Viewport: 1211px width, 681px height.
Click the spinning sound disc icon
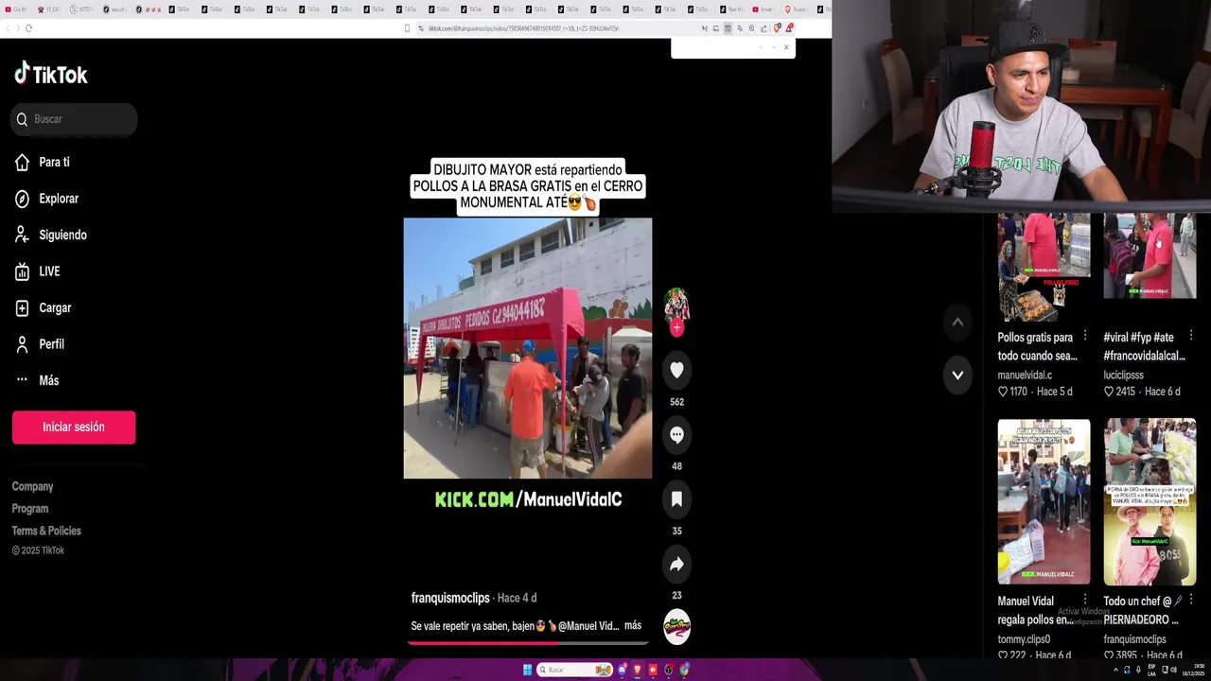(x=676, y=627)
